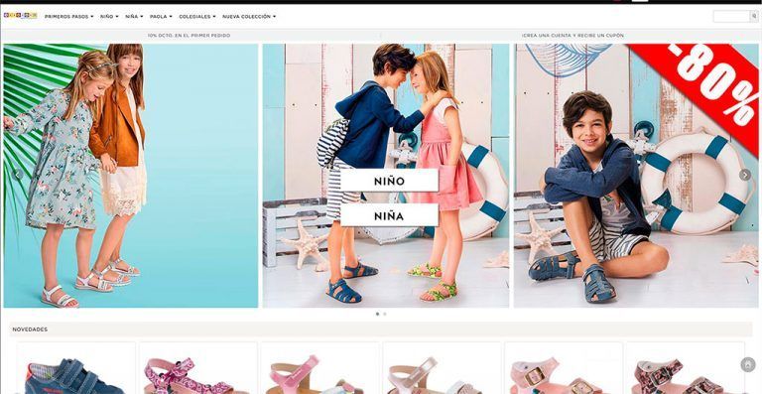This screenshot has height=394, width=762.
Task: Expand the Primeros Pasos menu
Action: coord(69,17)
